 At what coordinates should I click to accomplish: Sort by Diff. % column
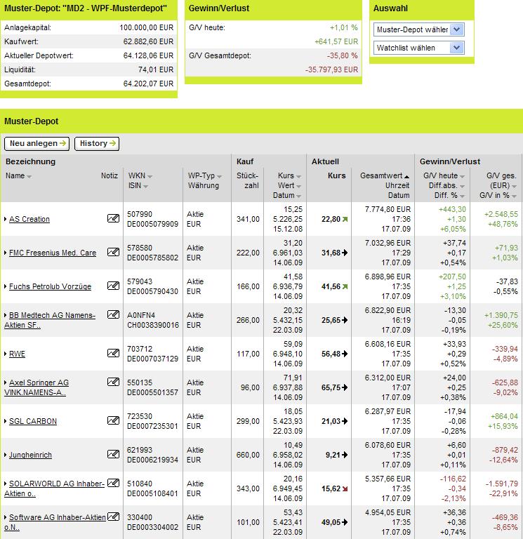[x=462, y=197]
